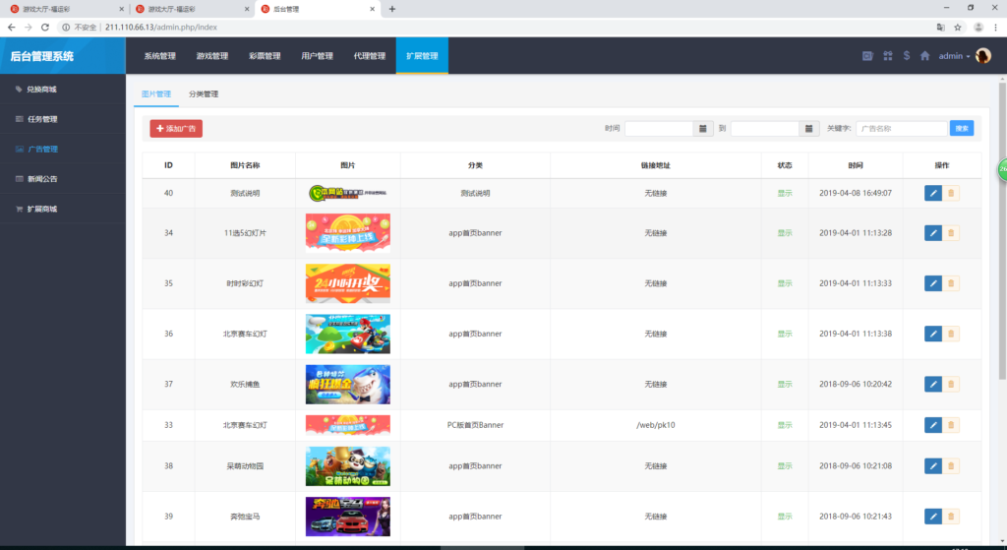Click the gift icon in top header
Image resolution: width=1007 pixels, height=550 pixels.
point(887,56)
